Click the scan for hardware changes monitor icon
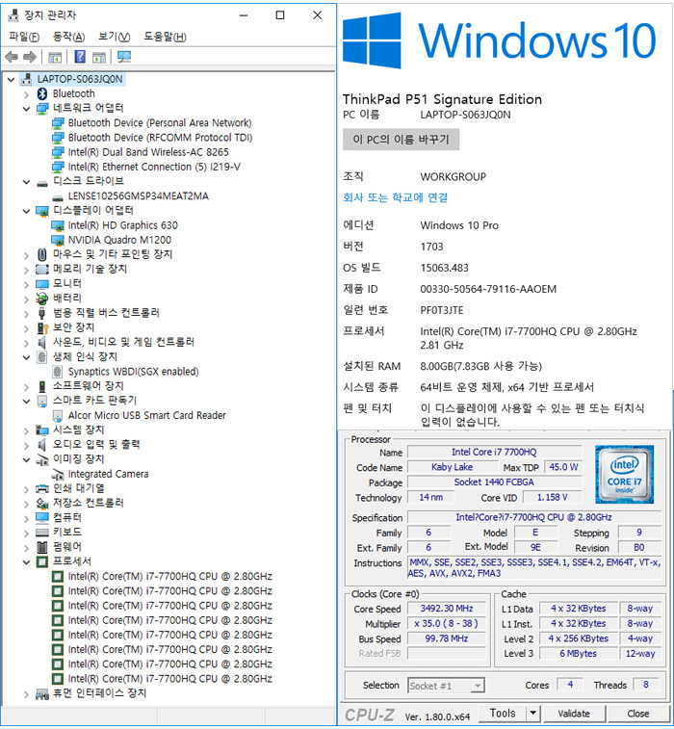674x729 pixels. [124, 57]
